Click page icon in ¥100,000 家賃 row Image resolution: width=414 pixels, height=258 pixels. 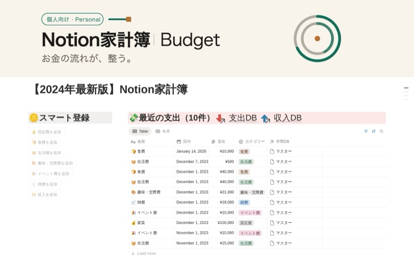(x=272, y=223)
